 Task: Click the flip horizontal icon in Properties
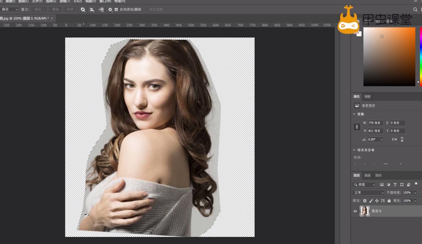pos(394,139)
